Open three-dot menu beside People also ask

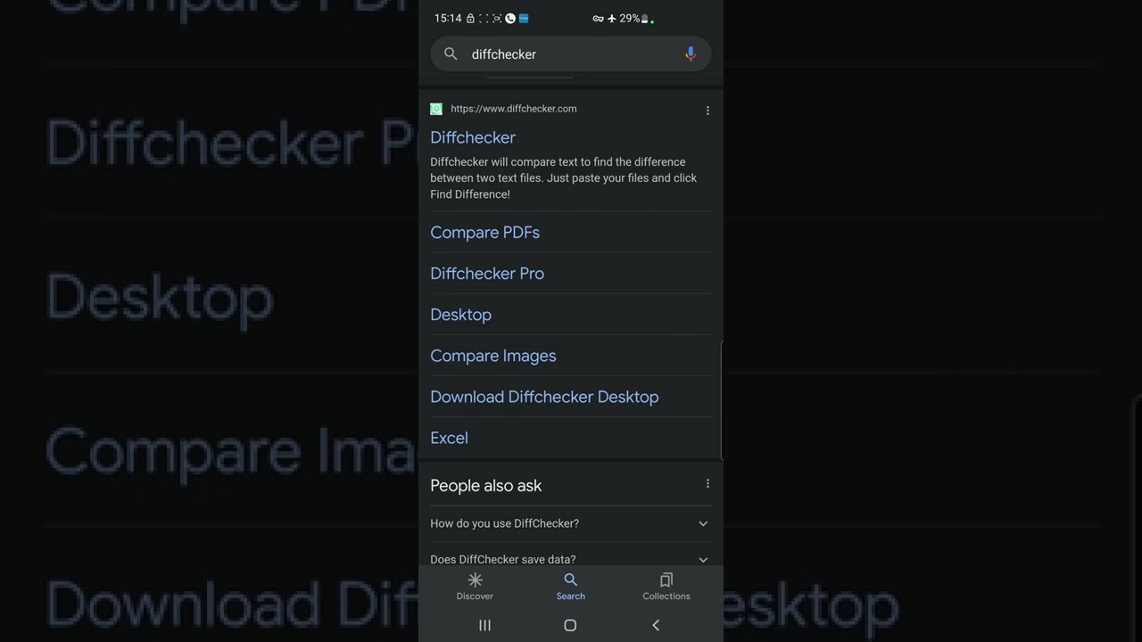(708, 484)
